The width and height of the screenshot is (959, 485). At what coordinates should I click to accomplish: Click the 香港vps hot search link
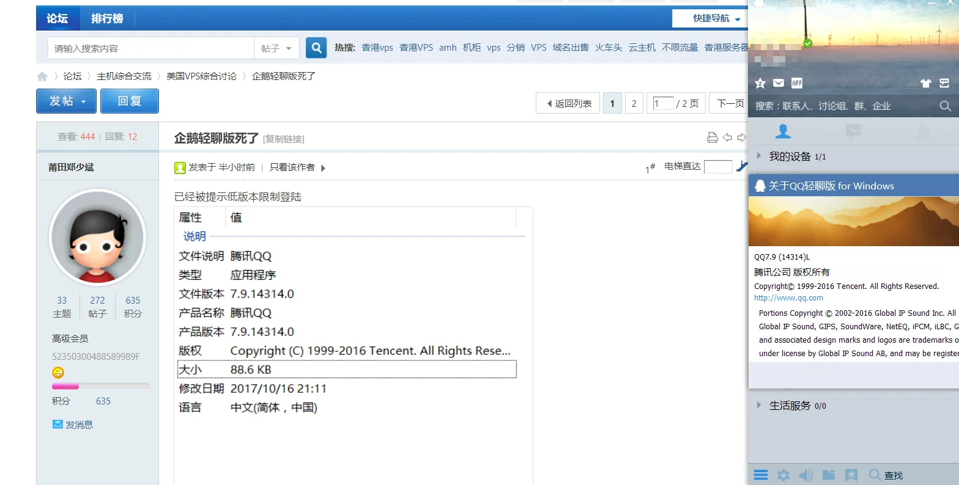pos(377,48)
